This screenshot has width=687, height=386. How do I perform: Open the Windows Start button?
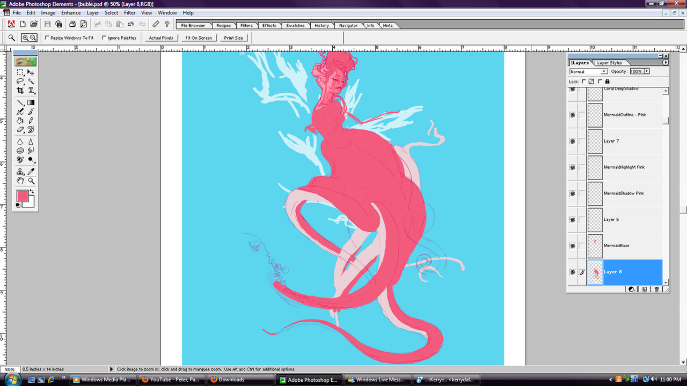pos(12,380)
